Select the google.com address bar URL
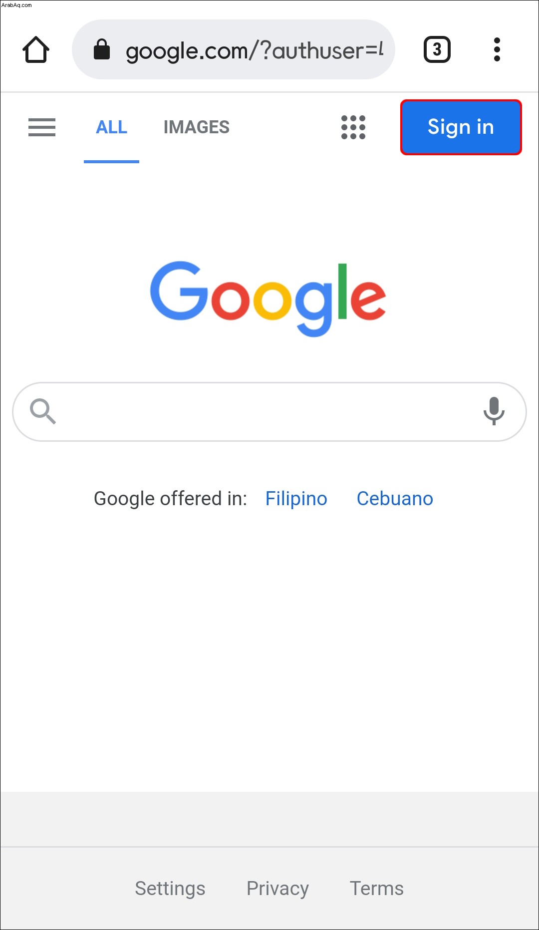Image resolution: width=539 pixels, height=930 pixels. coord(255,50)
